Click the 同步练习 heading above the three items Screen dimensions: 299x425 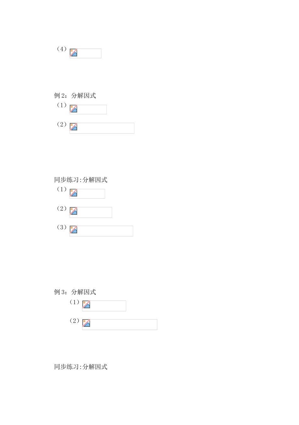click(81, 180)
